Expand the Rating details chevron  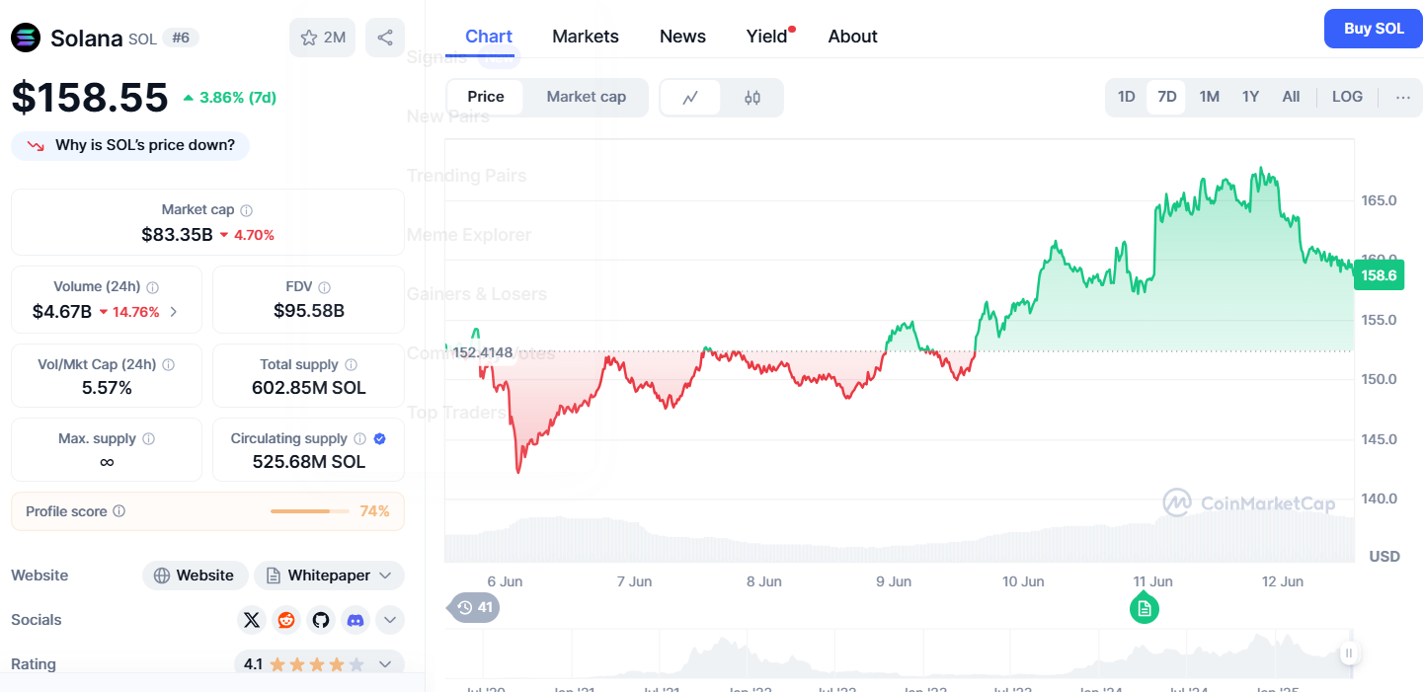click(385, 664)
